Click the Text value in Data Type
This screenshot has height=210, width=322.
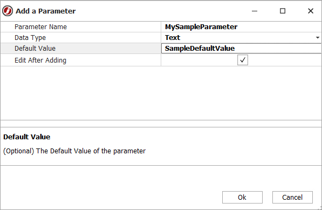point(173,38)
